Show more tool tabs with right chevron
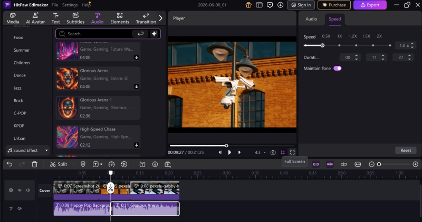 161,18
